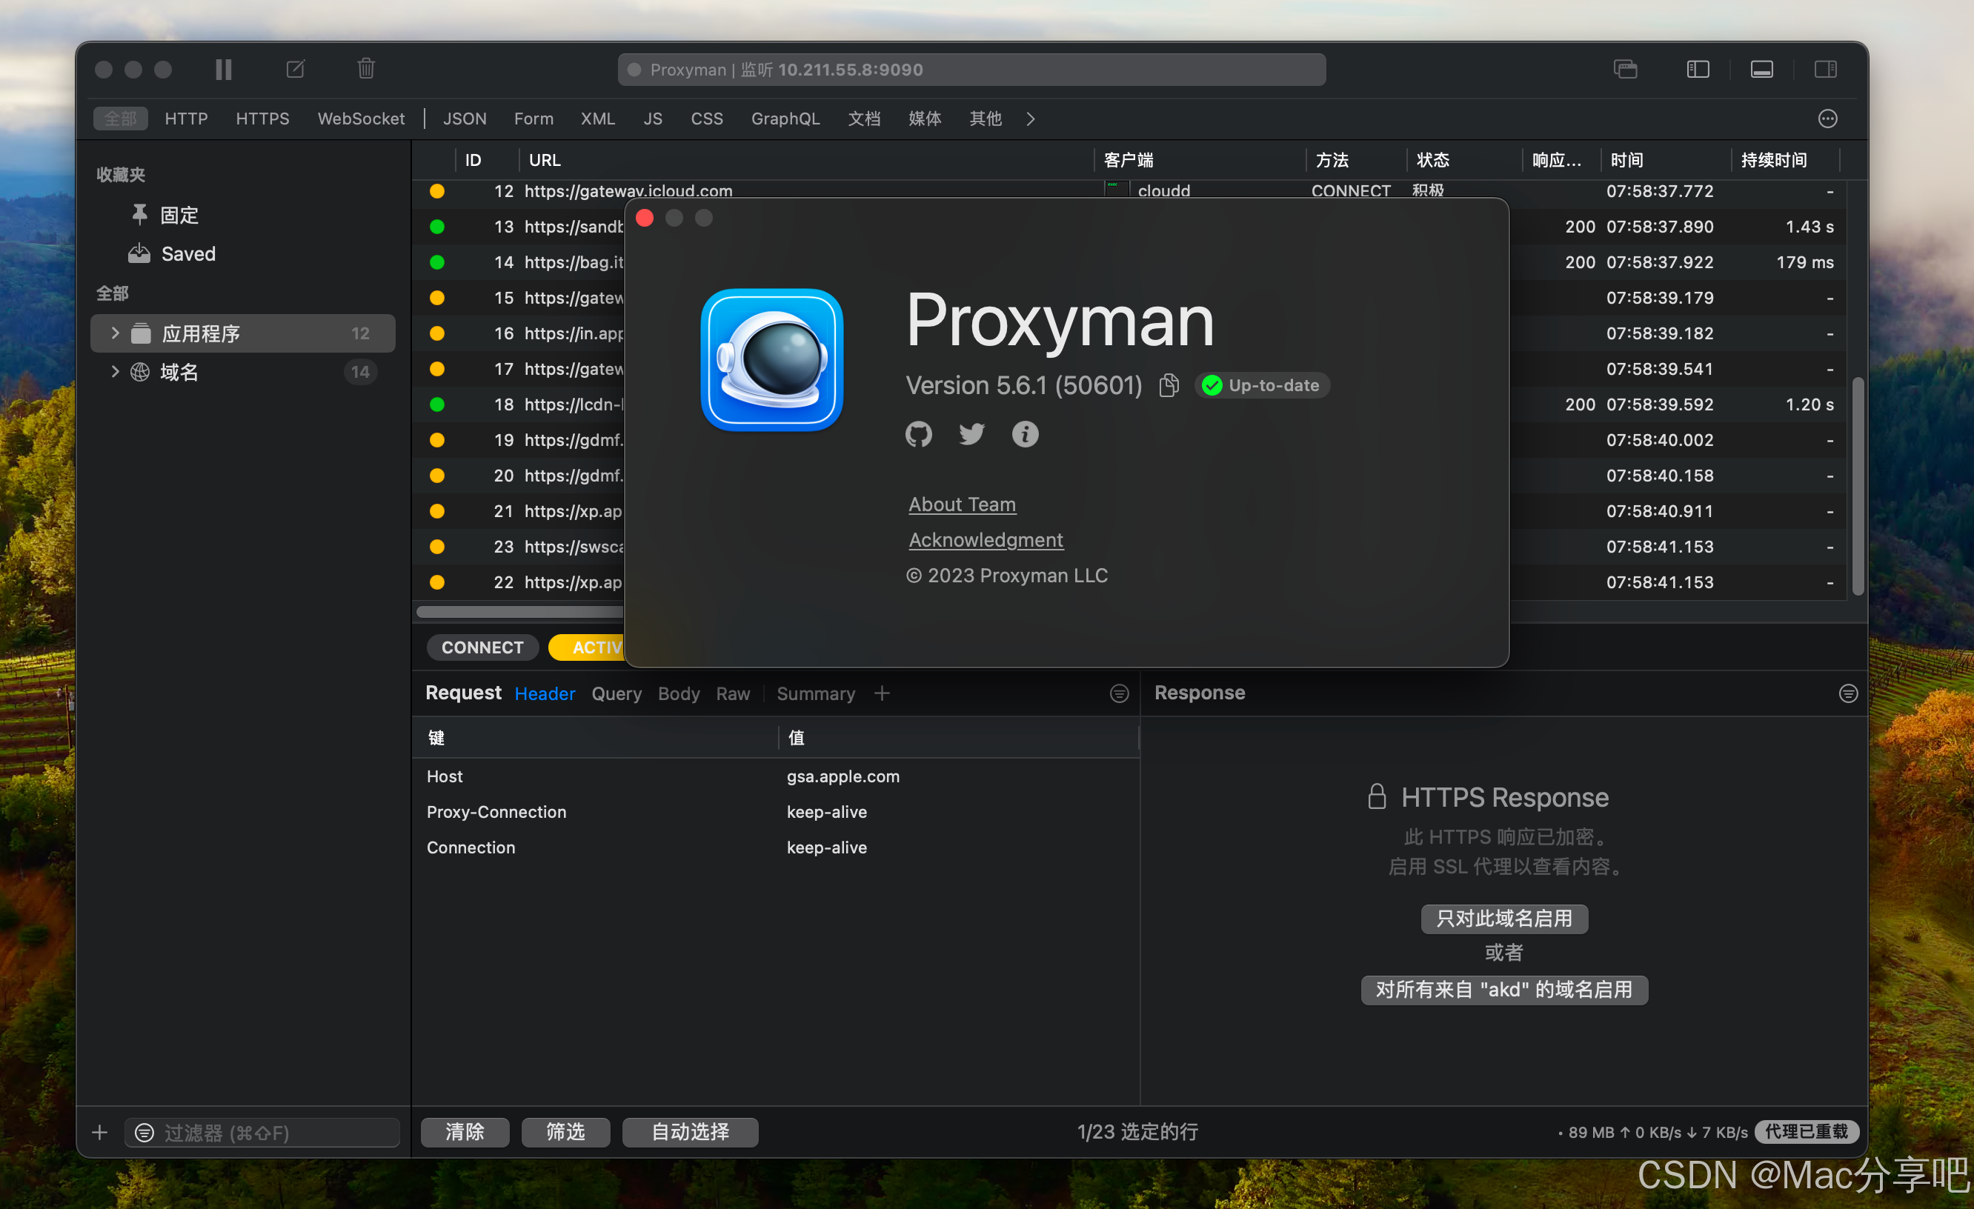This screenshot has height=1209, width=1974.
Task: Open the compose request icon
Action: tap(295, 69)
